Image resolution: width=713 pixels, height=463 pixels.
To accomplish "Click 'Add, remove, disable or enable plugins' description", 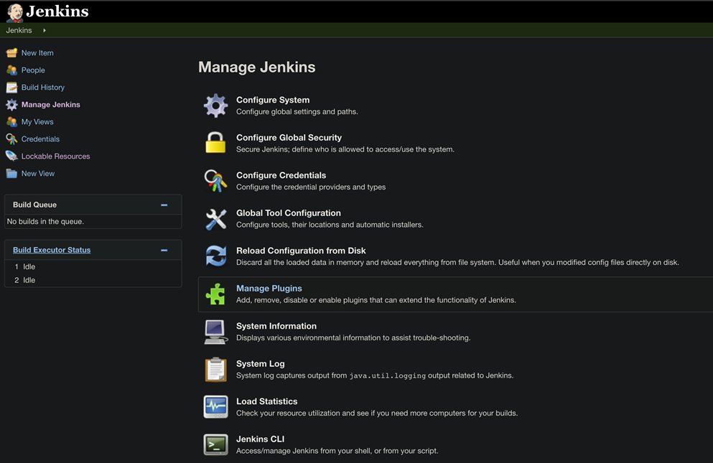I will click(x=376, y=300).
